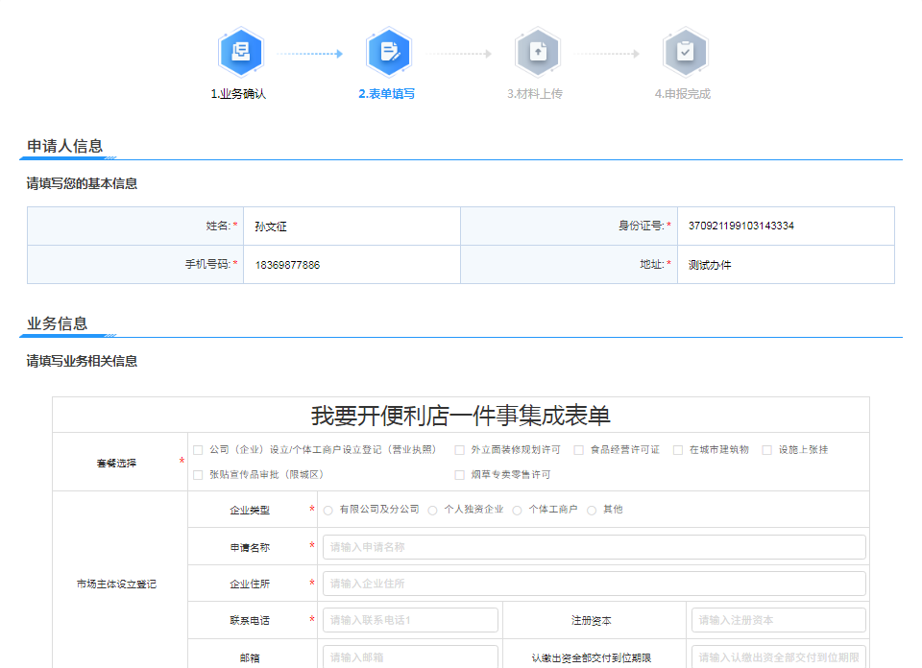Check the 食品经营许可证 checkbox
This screenshot has height=668, width=922.
coord(579,450)
